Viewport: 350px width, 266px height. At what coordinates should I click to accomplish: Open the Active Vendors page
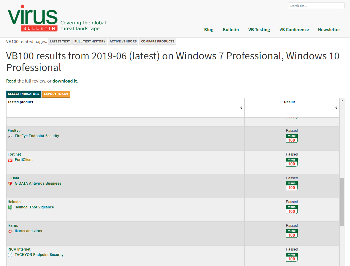coord(123,42)
